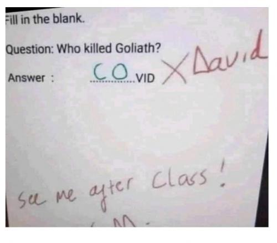The height and width of the screenshot is (243, 277).
Task: Click the Answer label
Action: pyautogui.click(x=27, y=78)
